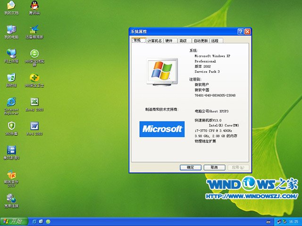The height and width of the screenshot is (226, 302).
Task: Switch to the 常规 tab
Action: (x=138, y=40)
